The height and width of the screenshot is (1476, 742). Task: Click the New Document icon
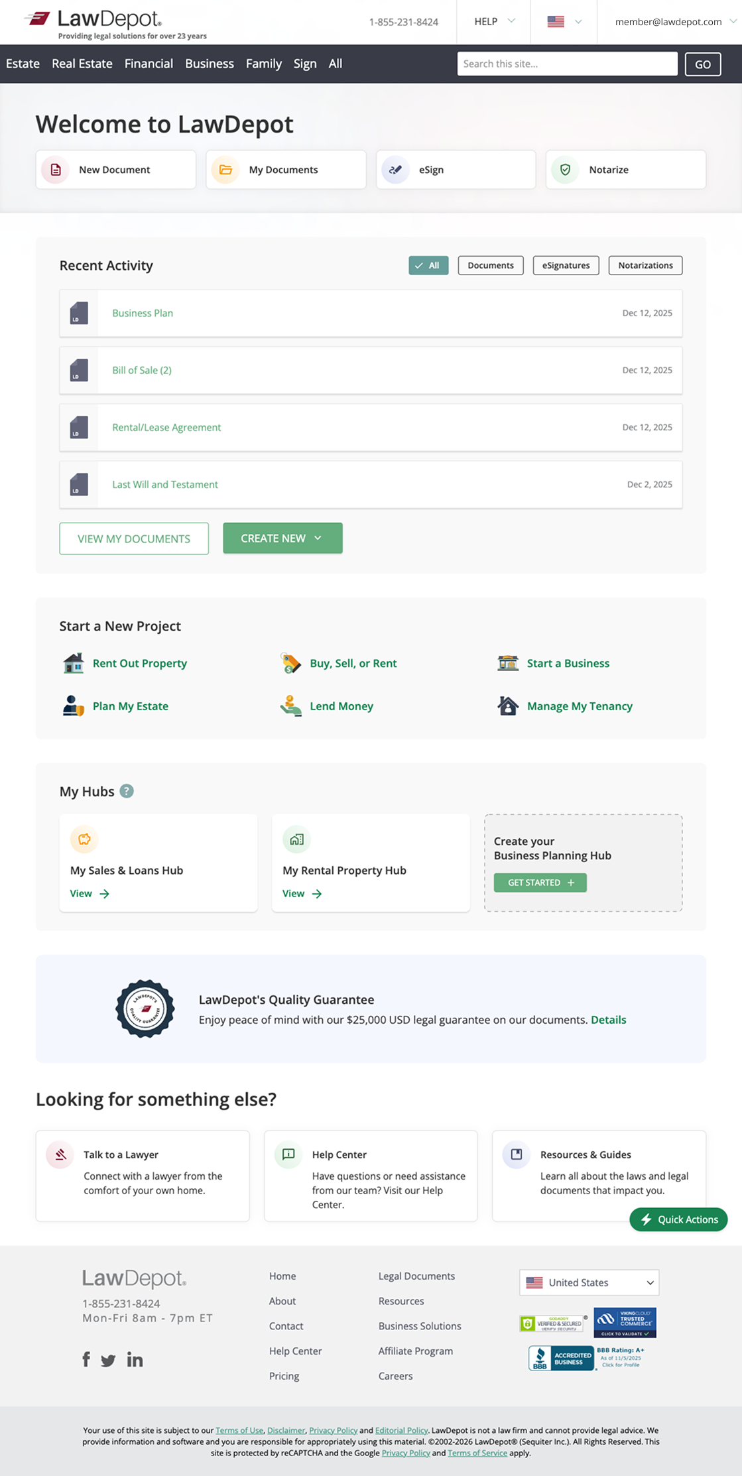(56, 170)
